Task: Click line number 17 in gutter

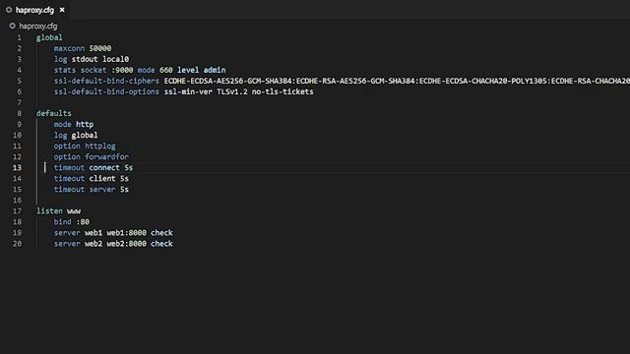Action: (x=17, y=211)
